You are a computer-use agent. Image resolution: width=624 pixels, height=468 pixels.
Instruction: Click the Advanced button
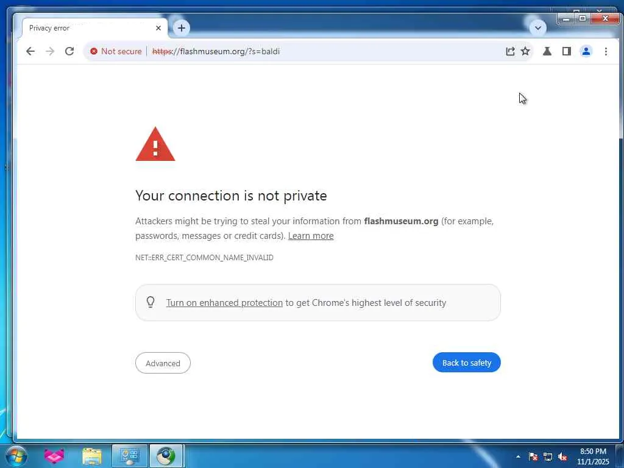pyautogui.click(x=163, y=363)
